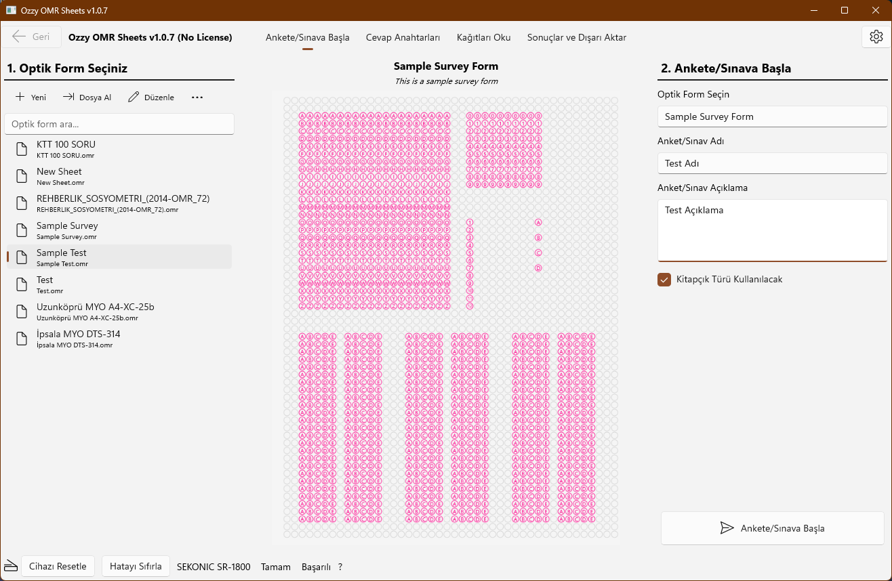
Task: Open the Optik Form Seçin combo box
Action: tap(772, 116)
